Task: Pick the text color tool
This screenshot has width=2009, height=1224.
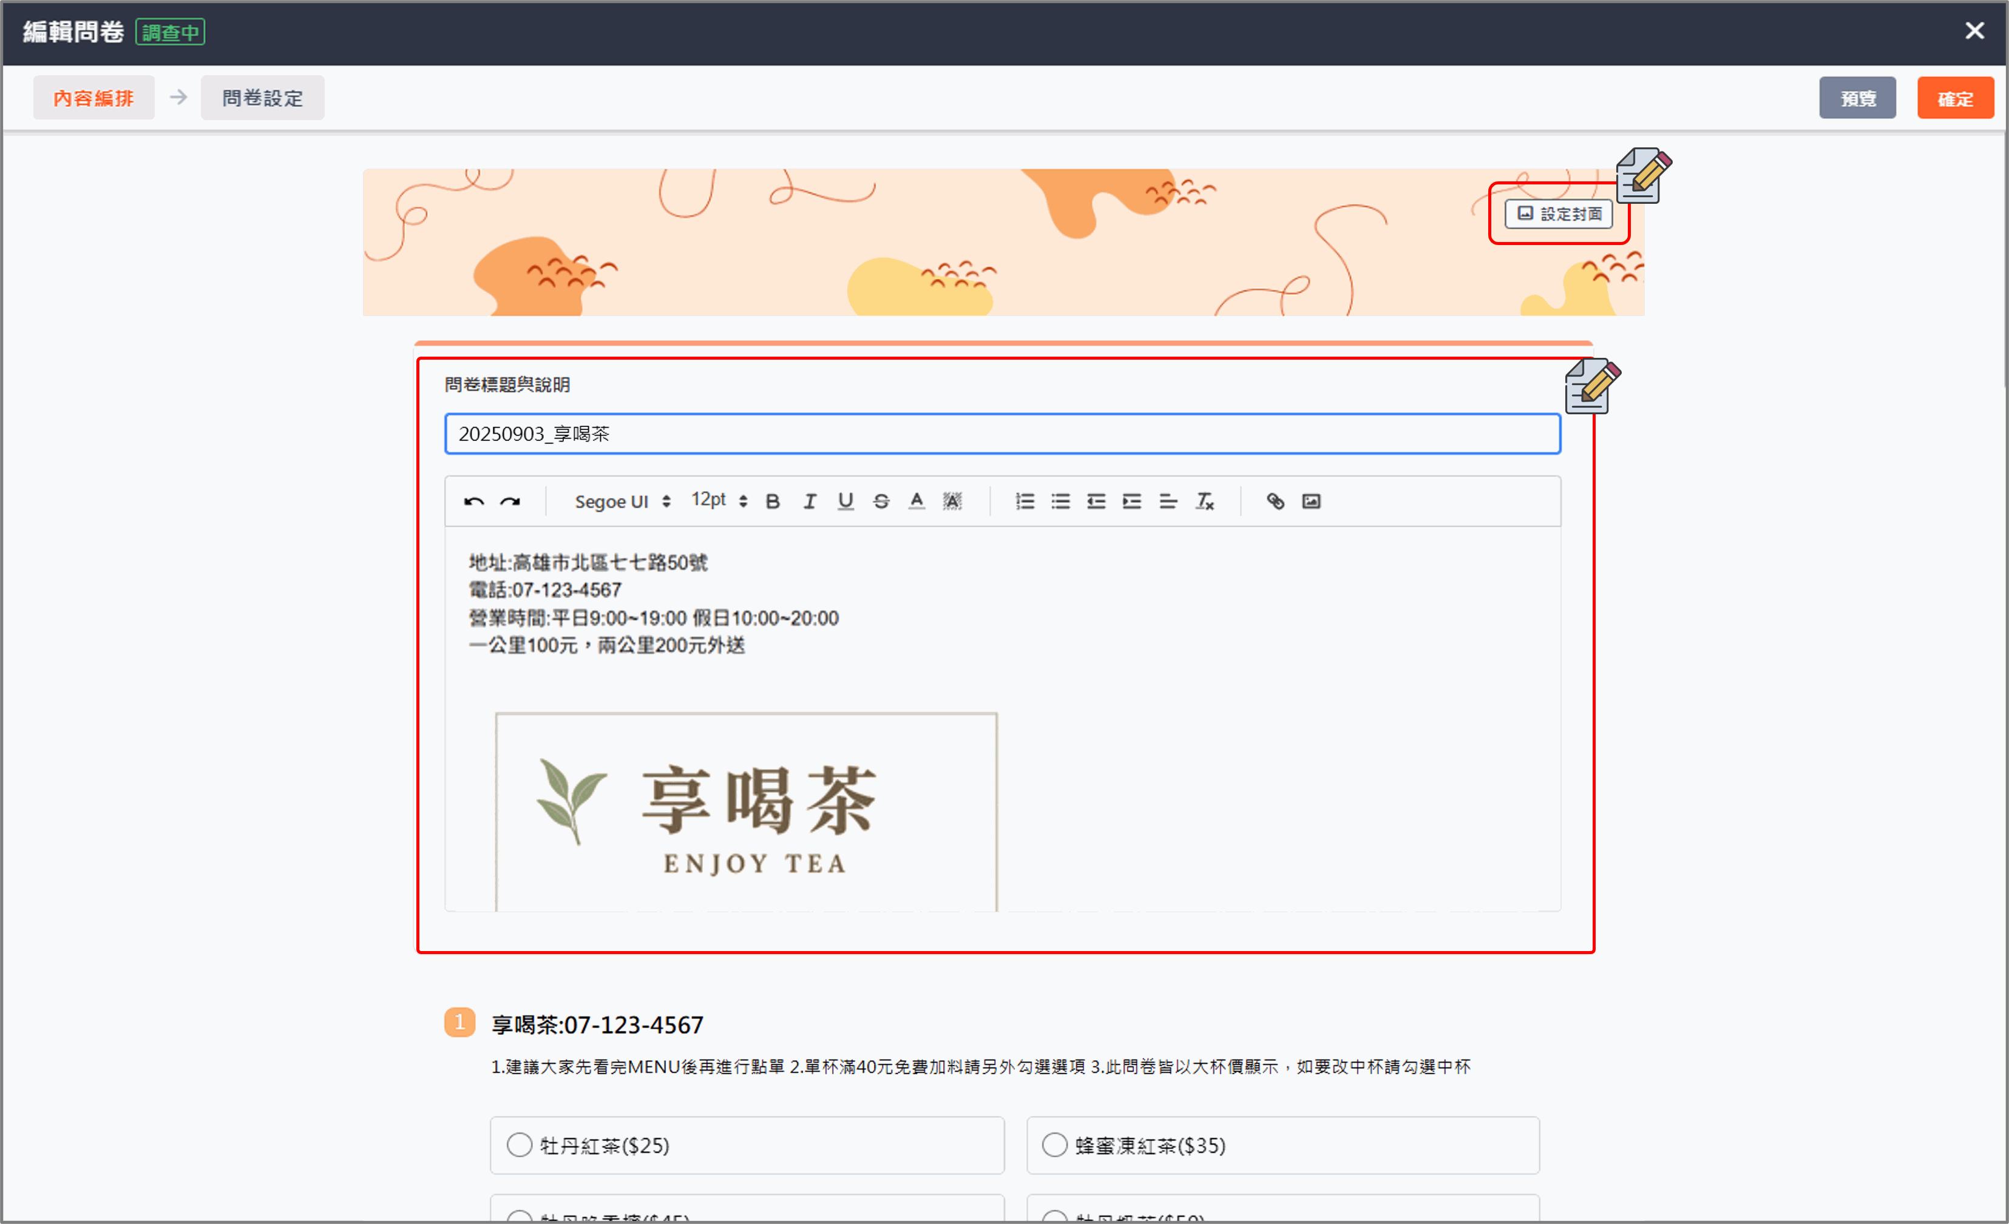Action: (916, 501)
